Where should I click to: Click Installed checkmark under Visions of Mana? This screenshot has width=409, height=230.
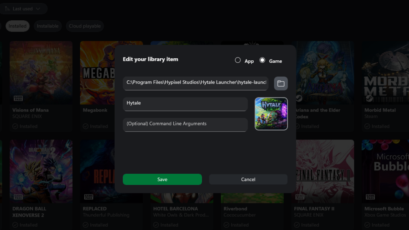[15, 127]
